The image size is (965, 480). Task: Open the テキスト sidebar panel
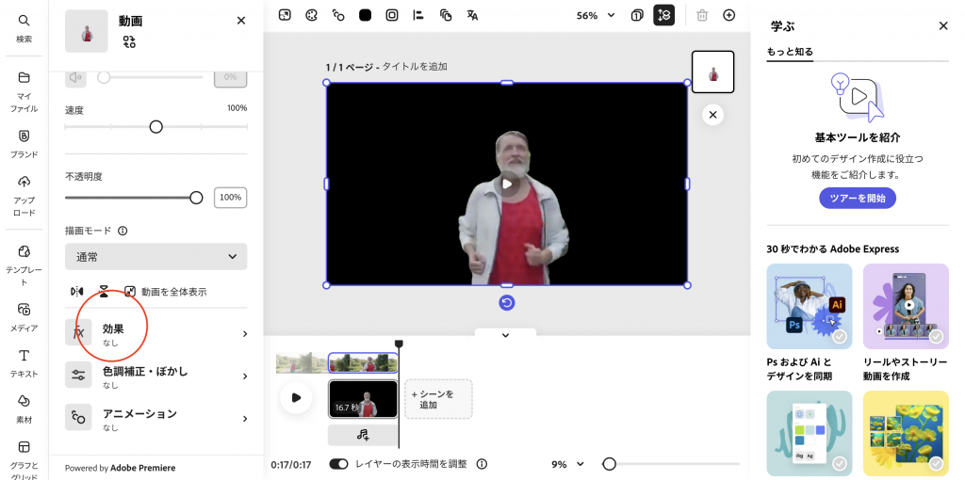(x=24, y=363)
